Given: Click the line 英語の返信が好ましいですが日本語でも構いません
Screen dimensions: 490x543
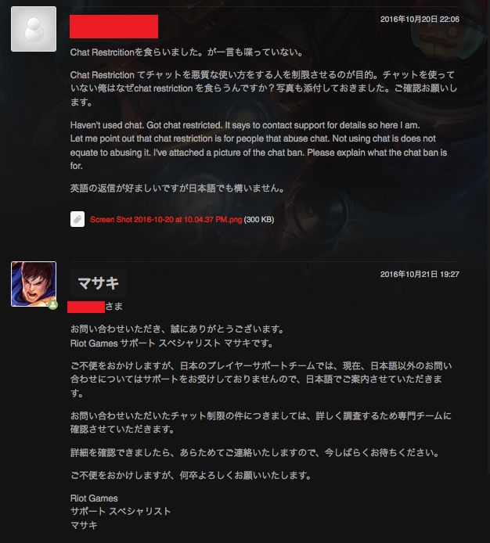Looking at the screenshot, I should coord(178,189).
